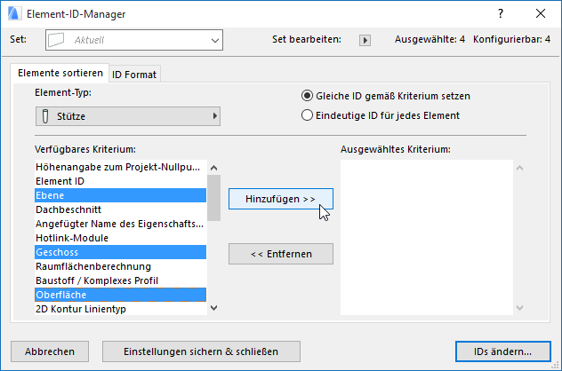Screen dimensions: 562x371
Task: Expand the Element-Typ Stütze dropdown
Action: (x=127, y=116)
